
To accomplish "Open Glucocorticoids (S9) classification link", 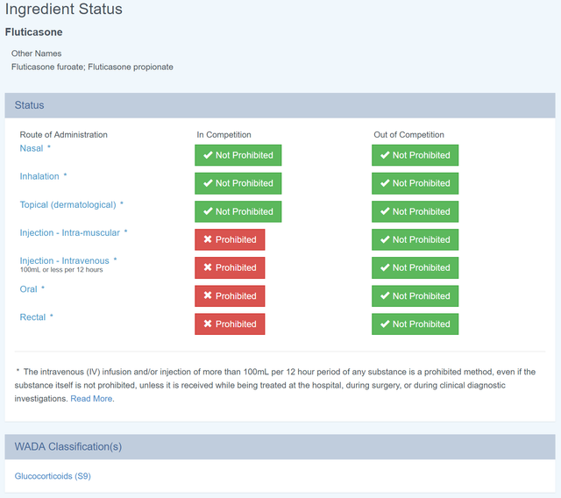I will 53,476.
